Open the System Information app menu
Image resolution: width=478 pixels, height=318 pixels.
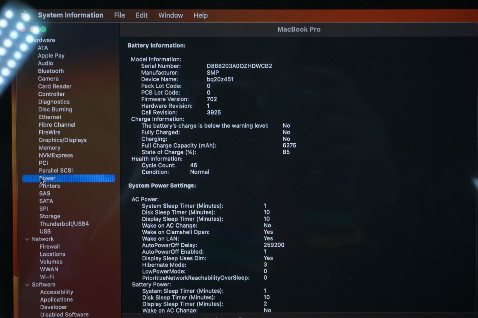click(71, 15)
